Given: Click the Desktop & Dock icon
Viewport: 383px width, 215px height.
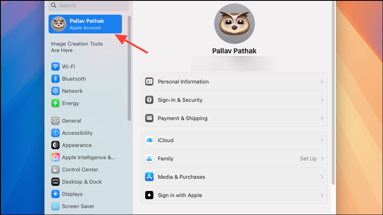Looking at the screenshot, I should pos(55,182).
